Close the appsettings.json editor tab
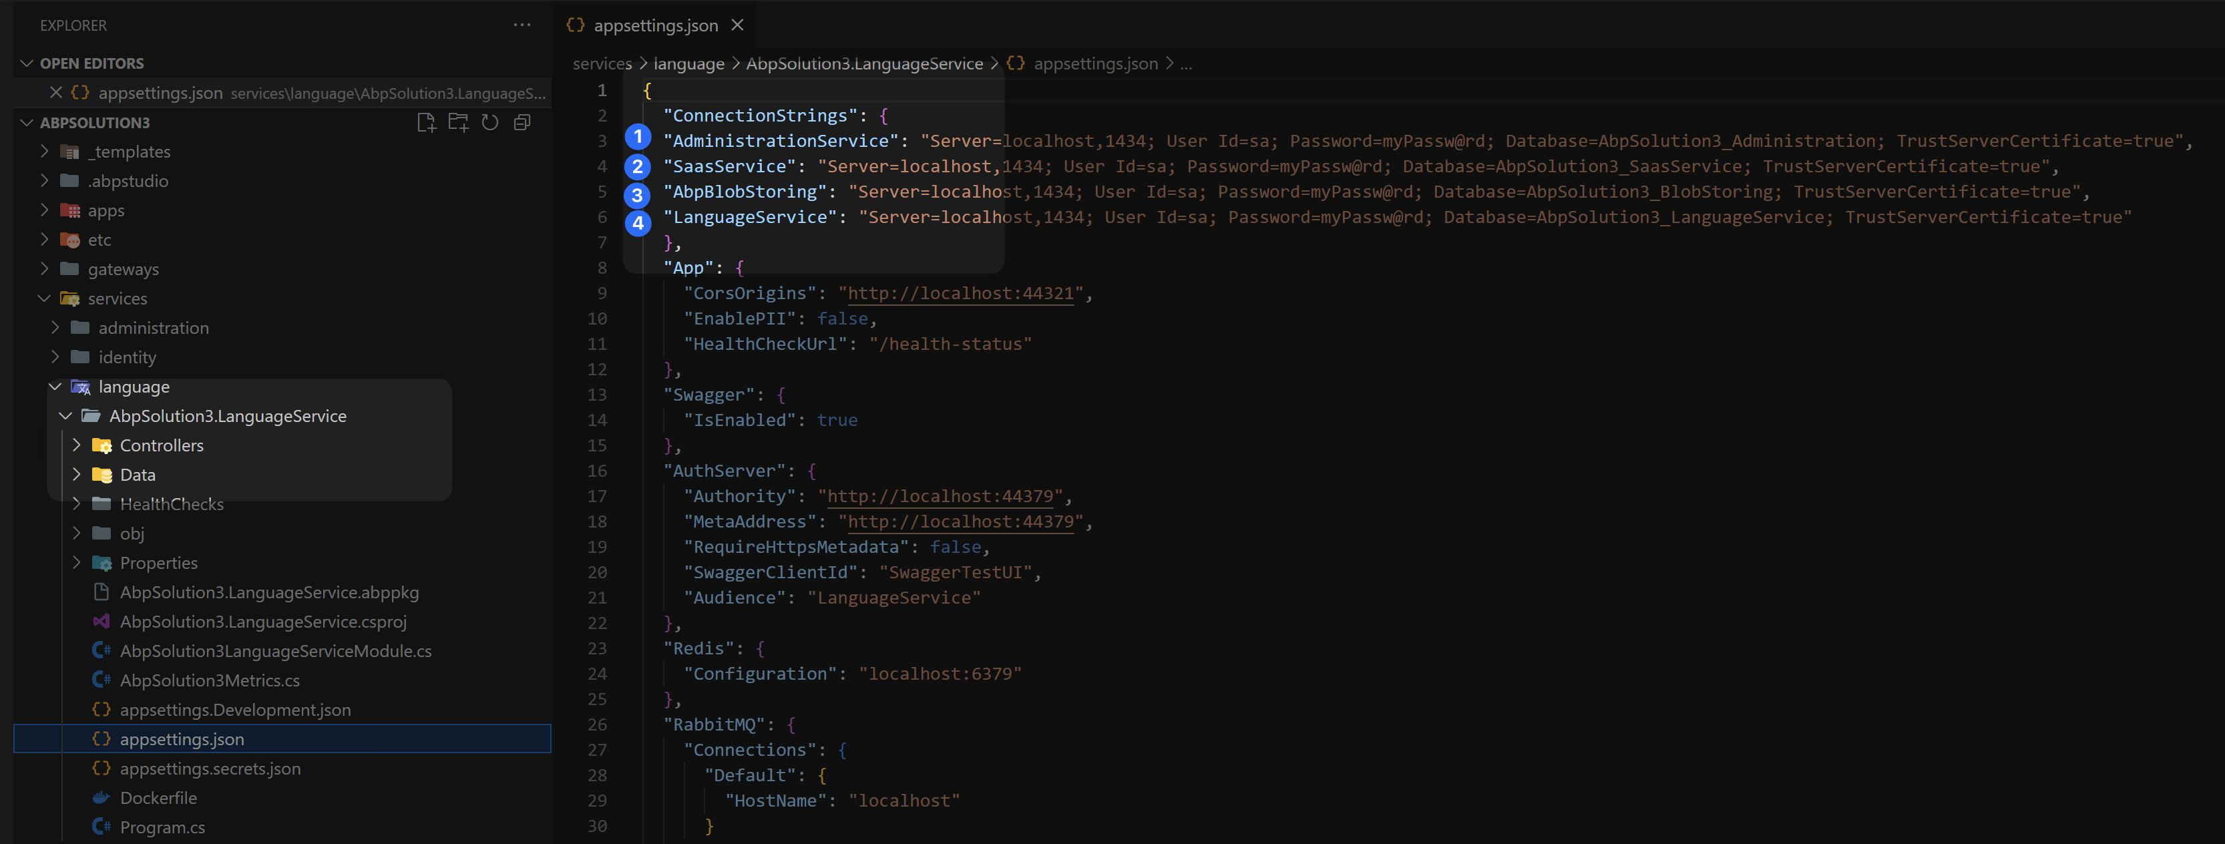The height and width of the screenshot is (844, 2225). [x=738, y=25]
